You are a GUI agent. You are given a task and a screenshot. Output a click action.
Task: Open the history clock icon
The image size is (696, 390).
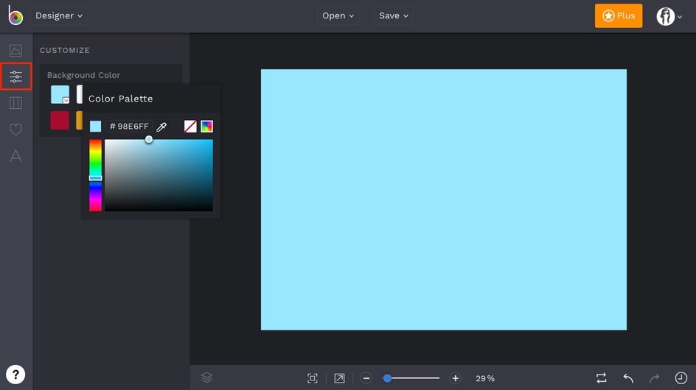(681, 378)
